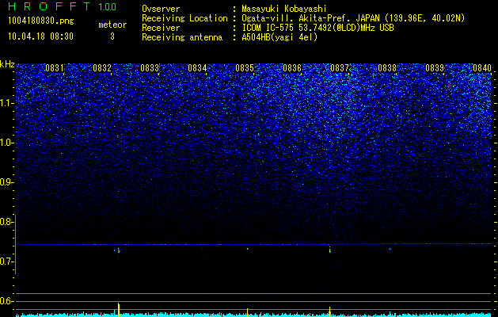The height and width of the screenshot is (317, 498).
Task: Click the meteor count value 3
Action: (112, 36)
